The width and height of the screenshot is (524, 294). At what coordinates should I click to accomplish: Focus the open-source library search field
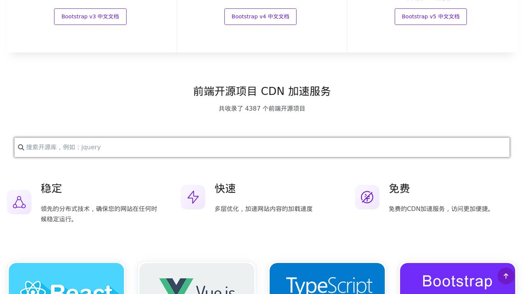(262, 147)
